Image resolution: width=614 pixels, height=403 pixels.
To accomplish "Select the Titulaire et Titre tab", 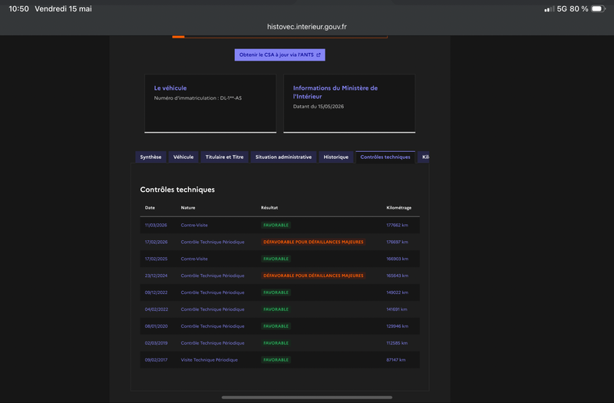I will (224, 157).
